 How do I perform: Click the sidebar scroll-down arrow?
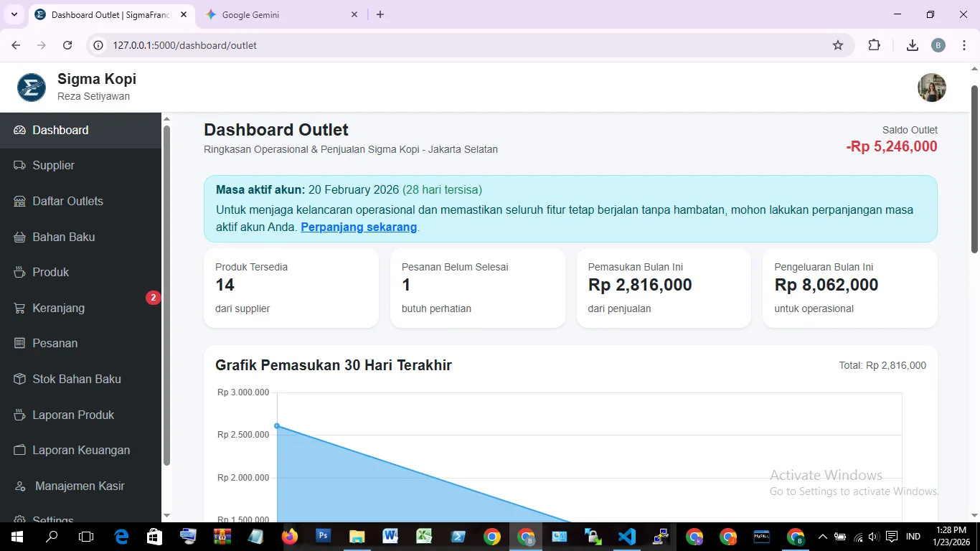(166, 515)
